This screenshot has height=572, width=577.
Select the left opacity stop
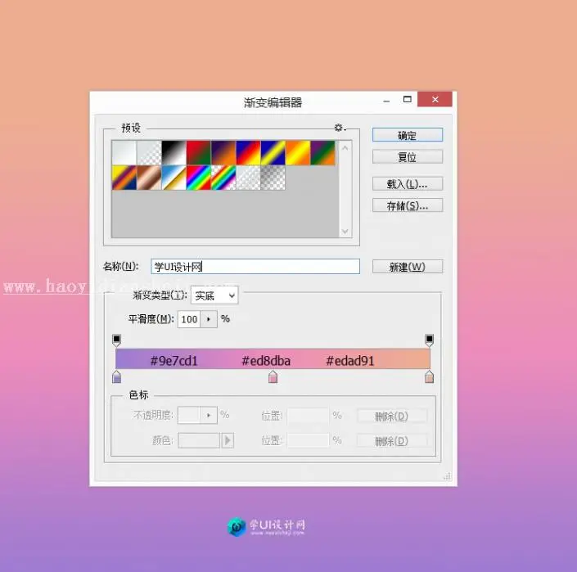pos(117,340)
